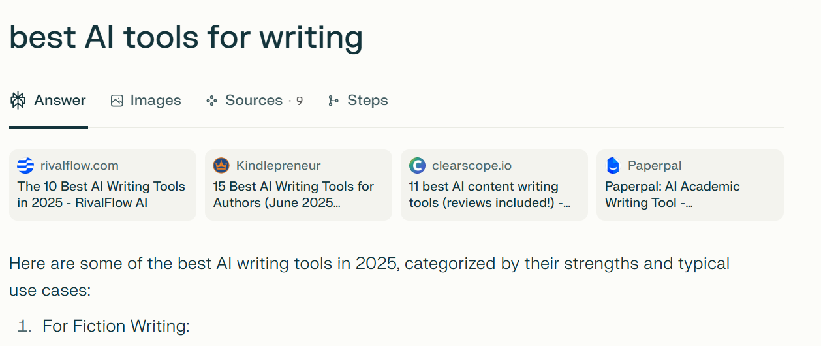This screenshot has width=821, height=346.
Task: Click the Kindlepreneur crown favicon
Action: 221,166
